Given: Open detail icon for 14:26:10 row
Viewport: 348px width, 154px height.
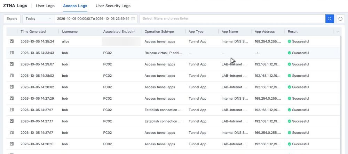Looking at the screenshot, I should click(x=12, y=144).
